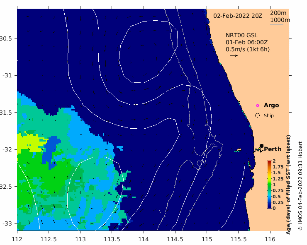This screenshot has width=307, height=245.
Task: Click the black Perth location dot
Action: coord(261,146)
